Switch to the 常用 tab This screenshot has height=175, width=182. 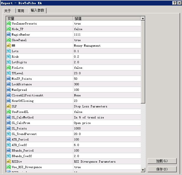click(22, 11)
